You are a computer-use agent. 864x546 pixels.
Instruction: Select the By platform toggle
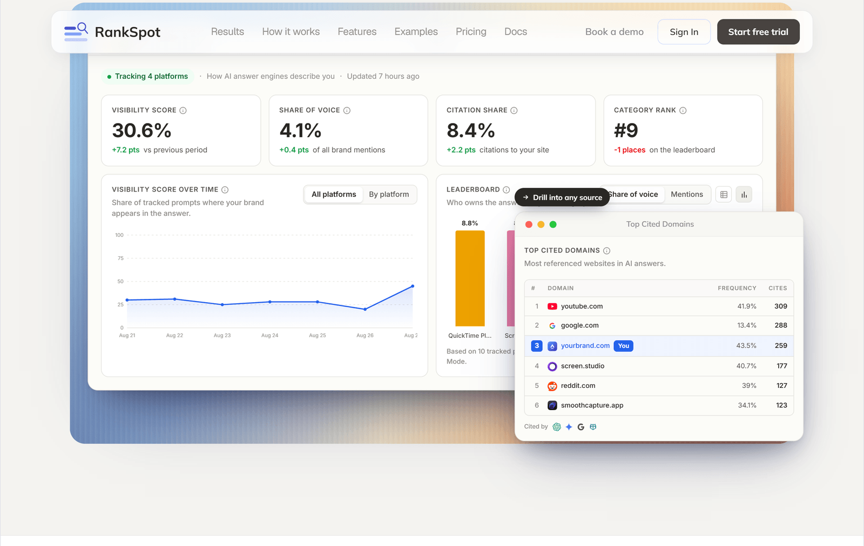(389, 195)
